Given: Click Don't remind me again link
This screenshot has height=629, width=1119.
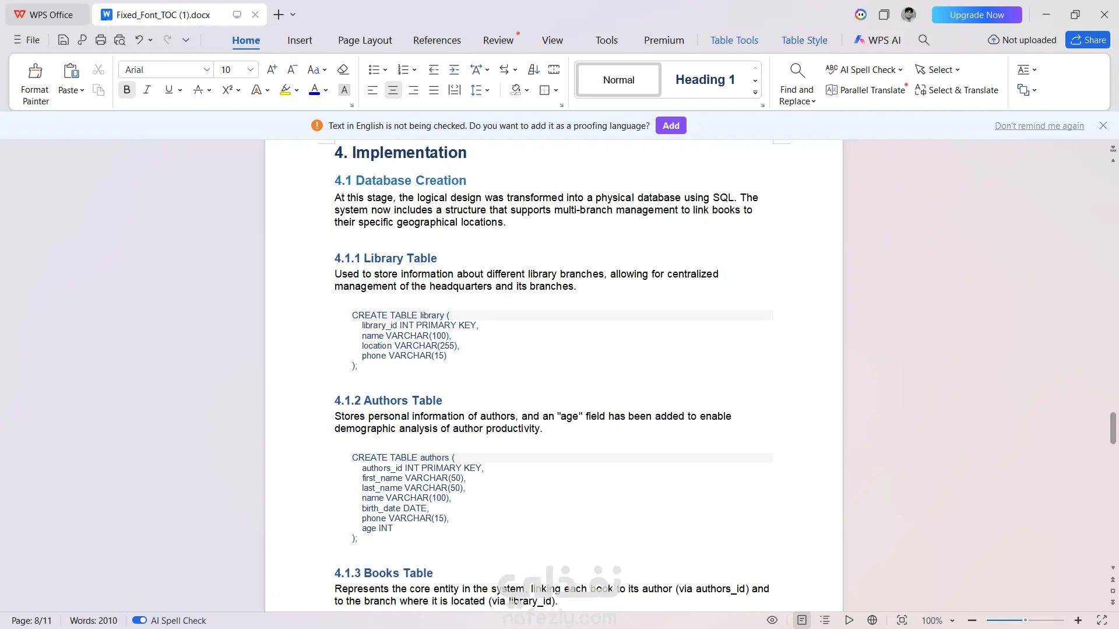Looking at the screenshot, I should pyautogui.click(x=1039, y=125).
